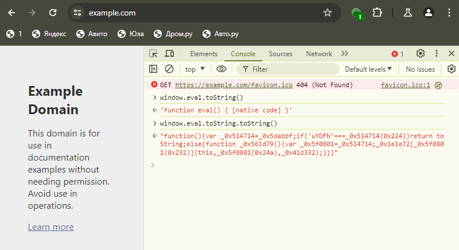
Task: Show the console sidebar panel
Action: (x=153, y=69)
